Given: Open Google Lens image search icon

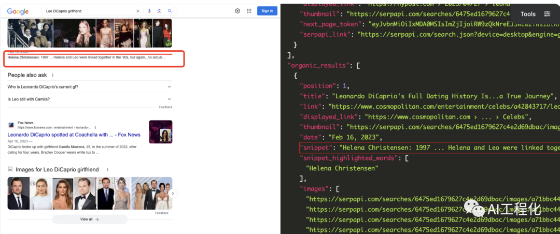Looking at the screenshot, I should tap(159, 11).
